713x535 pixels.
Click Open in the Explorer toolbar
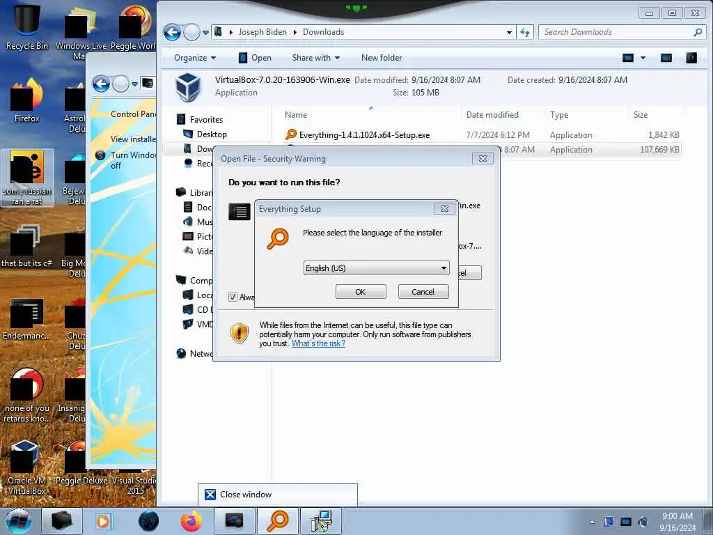click(x=255, y=58)
